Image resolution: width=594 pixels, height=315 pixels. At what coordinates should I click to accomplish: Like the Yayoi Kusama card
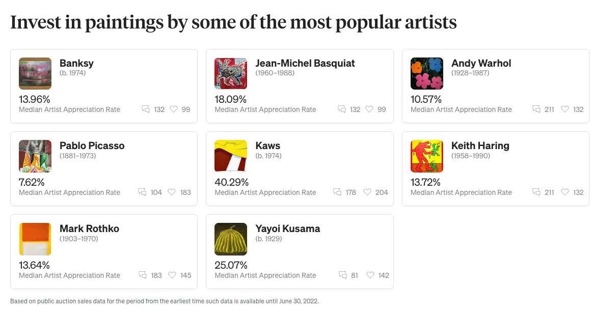coord(370,275)
